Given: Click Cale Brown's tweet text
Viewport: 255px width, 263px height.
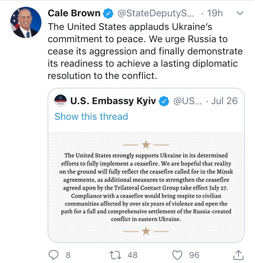Looking at the screenshot, I should tap(145, 51).
